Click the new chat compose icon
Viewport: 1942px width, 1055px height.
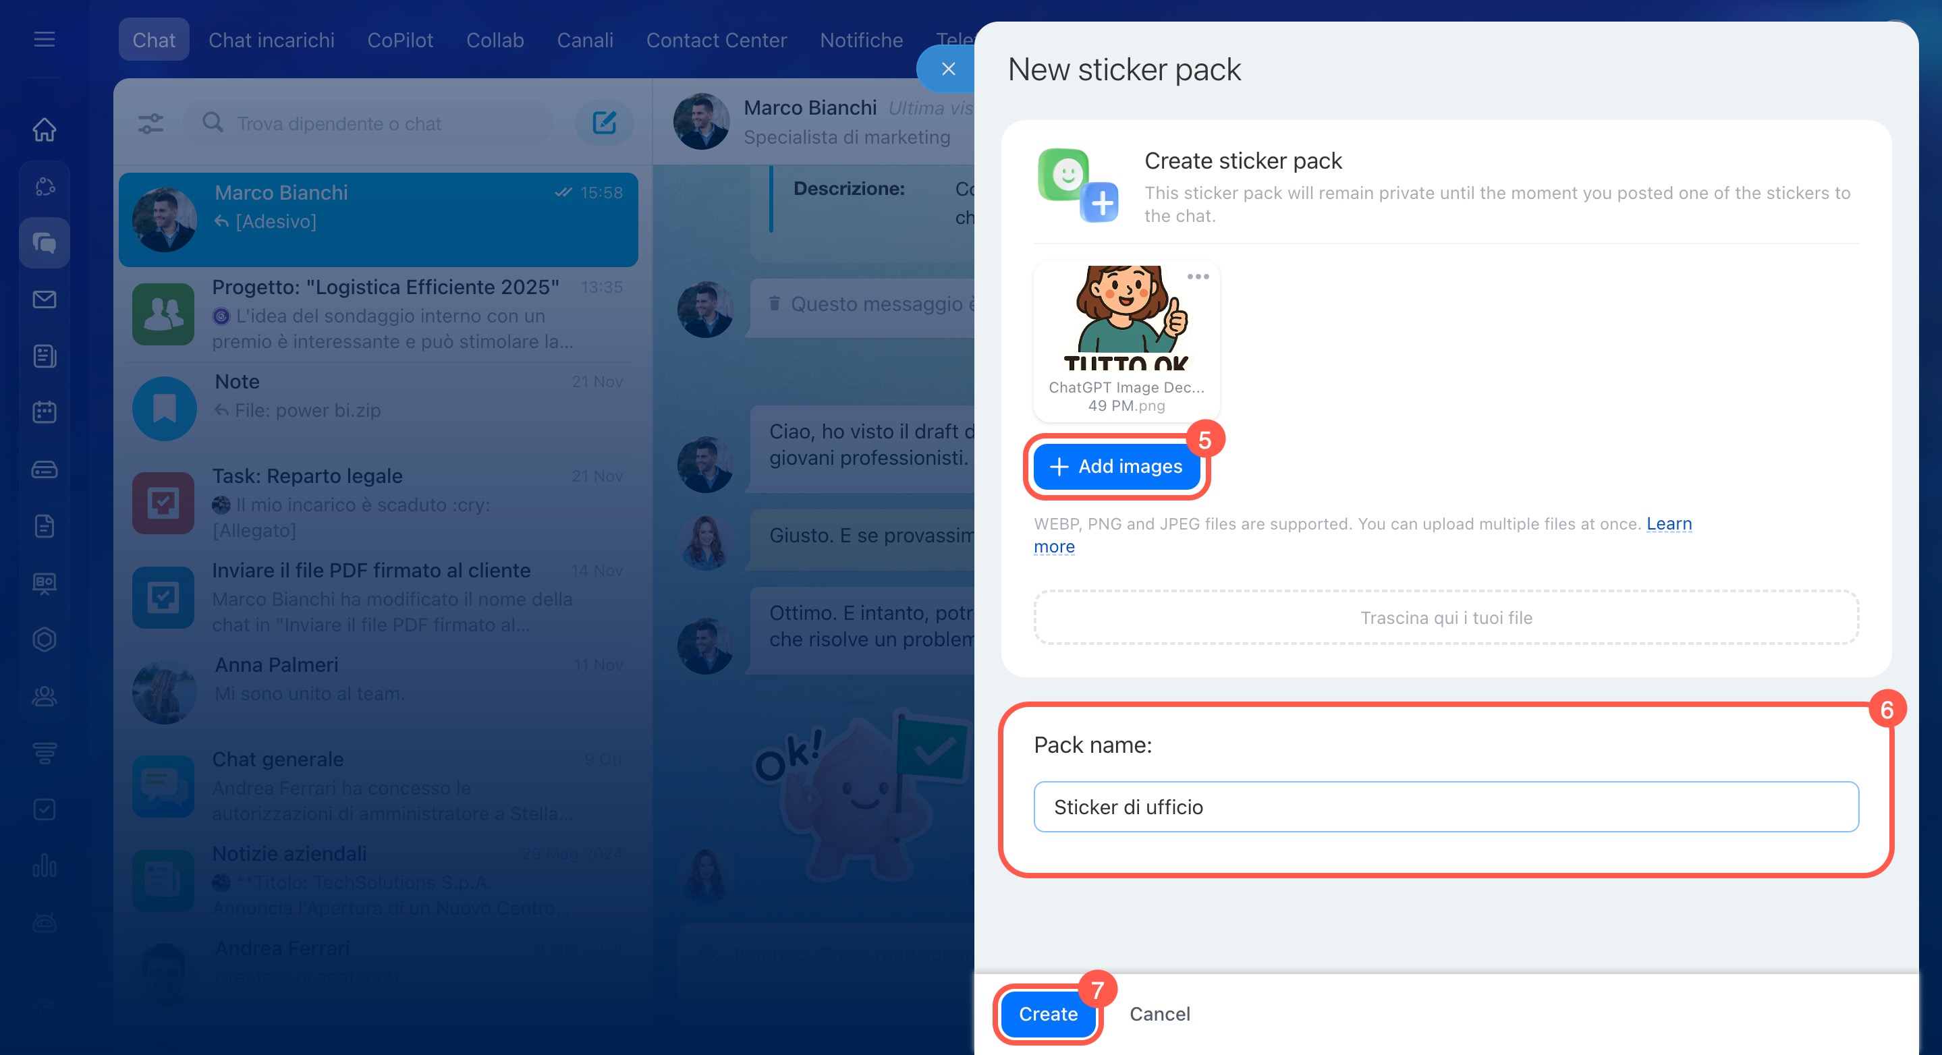pyautogui.click(x=604, y=123)
